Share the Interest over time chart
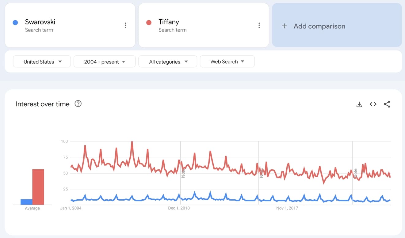Screen dimensions: 405x238 387,104
